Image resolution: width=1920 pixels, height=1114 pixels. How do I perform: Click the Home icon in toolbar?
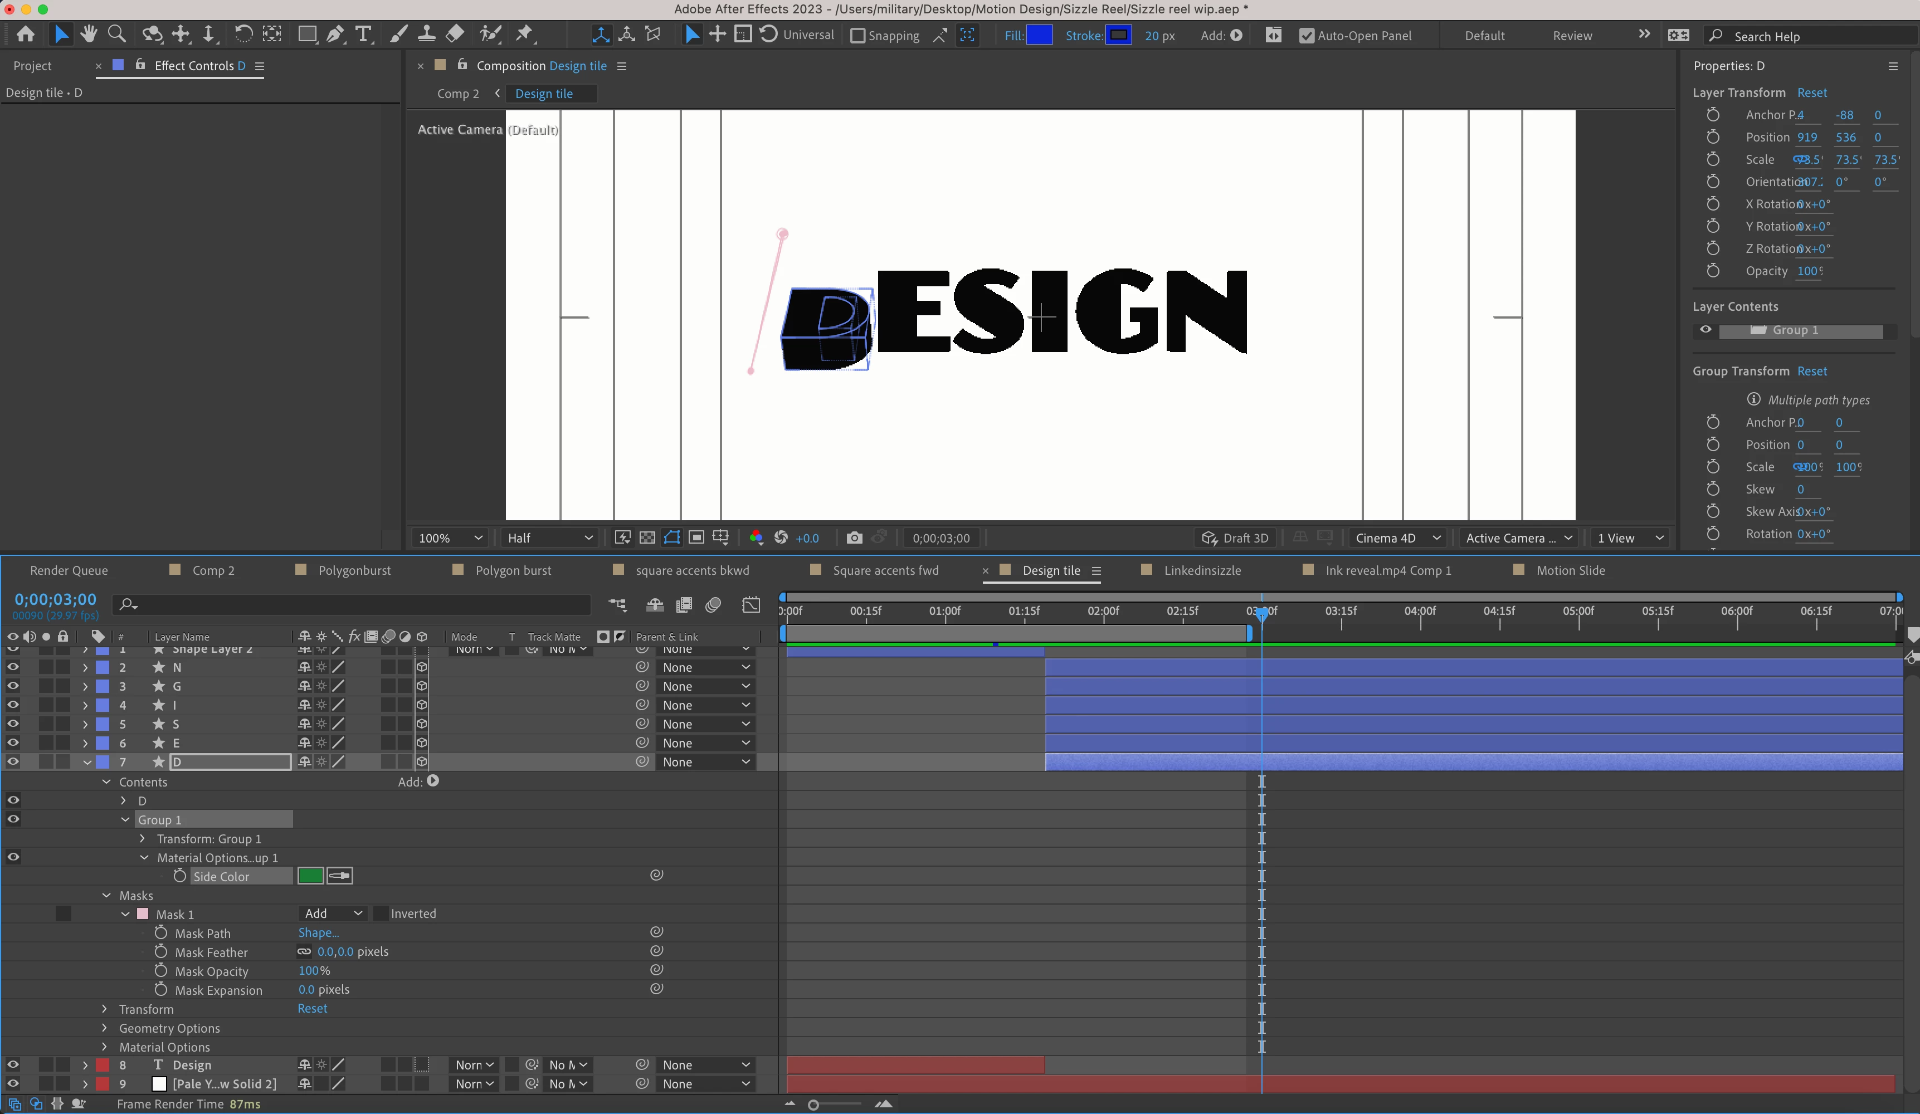(x=25, y=35)
